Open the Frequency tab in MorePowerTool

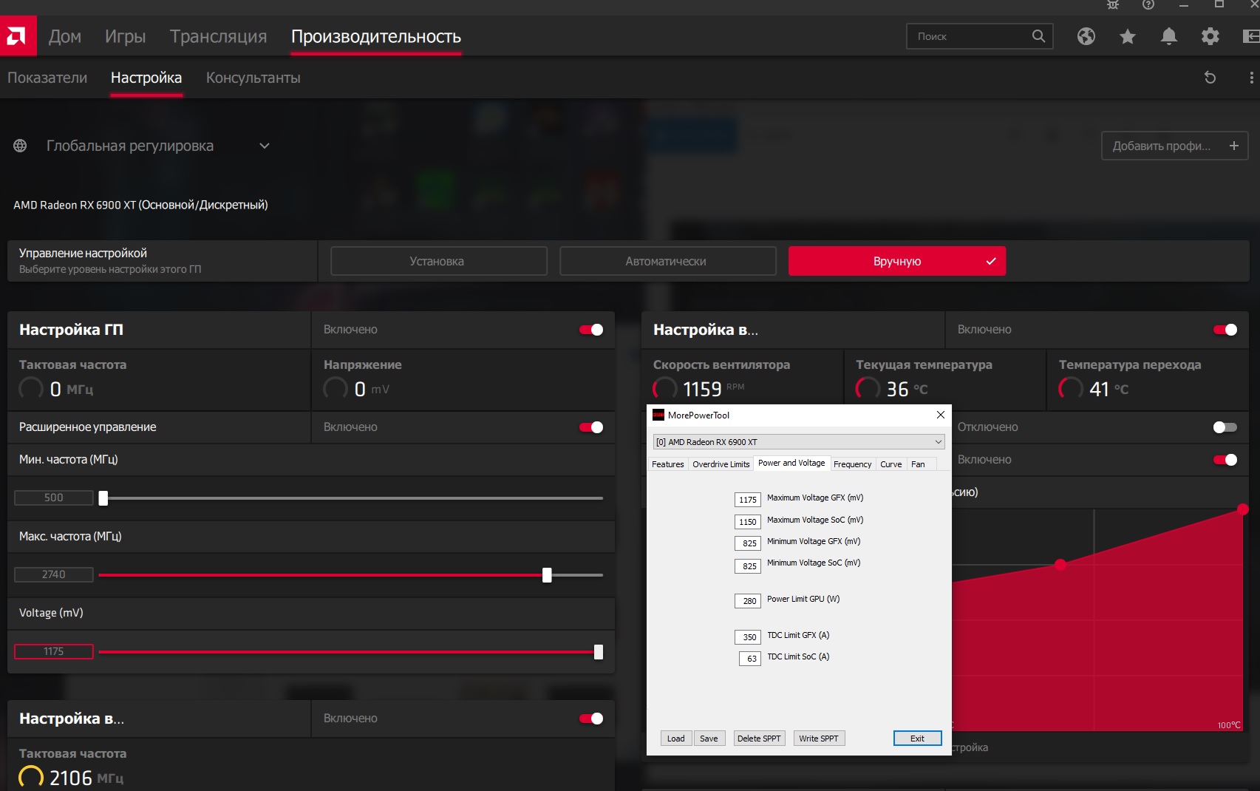tap(852, 464)
